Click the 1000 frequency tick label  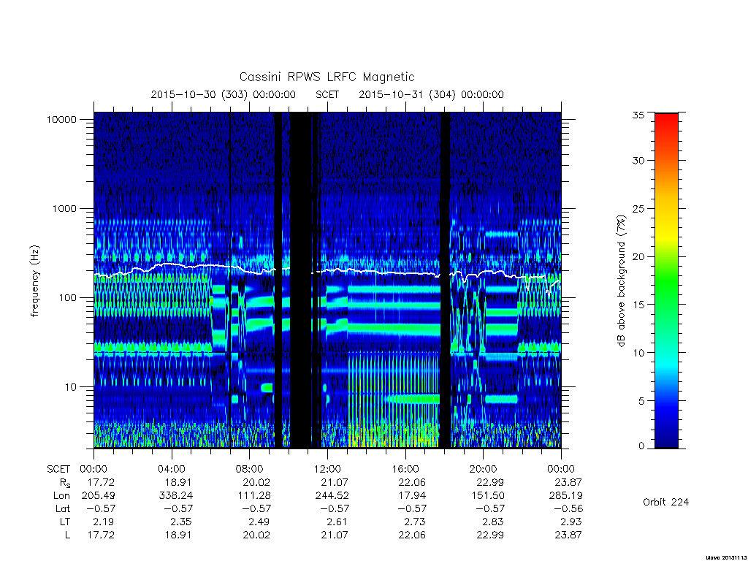point(64,208)
